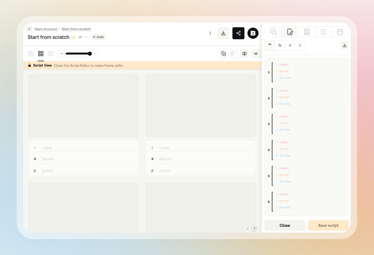
Task: Add Label to script frame 6
Action: [282, 194]
